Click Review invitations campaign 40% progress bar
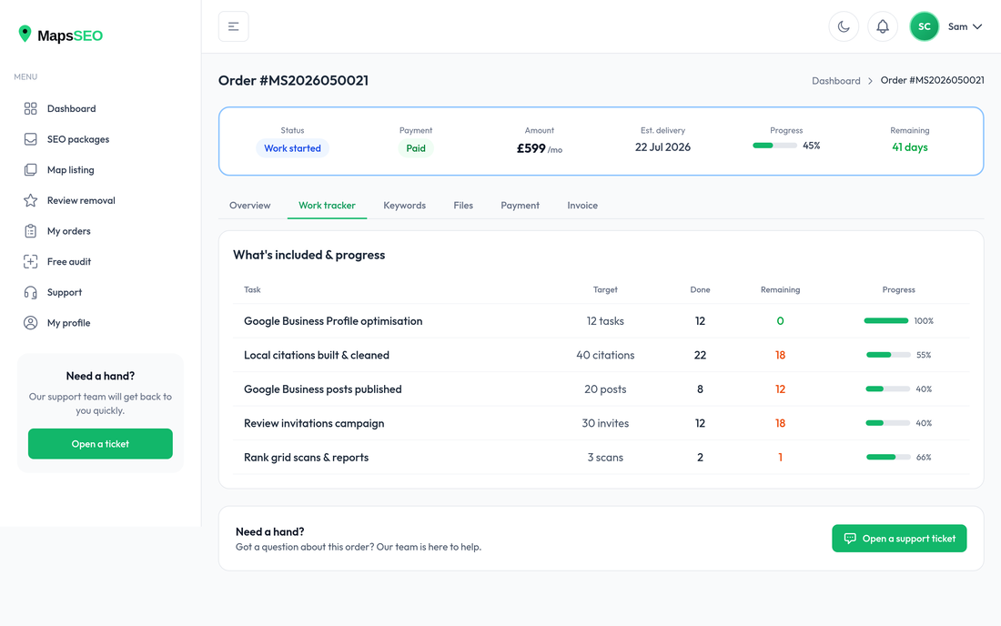Viewport: 1001px width, 626px height. [888, 423]
